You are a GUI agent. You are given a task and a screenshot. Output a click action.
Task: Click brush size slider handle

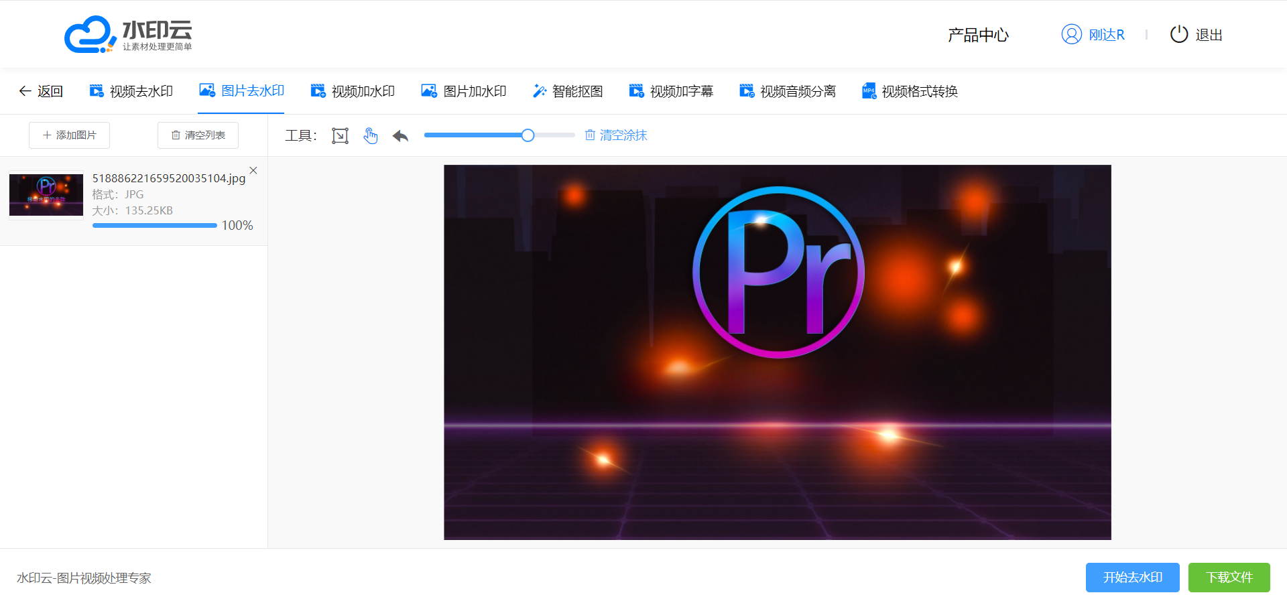pyautogui.click(x=528, y=135)
